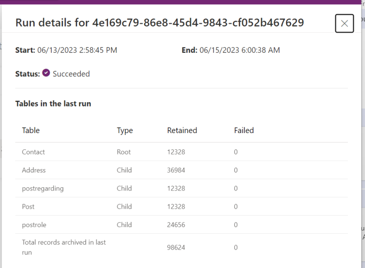The height and width of the screenshot is (268, 365).
Task: Click the Succeeded status checkmark icon
Action: pos(46,73)
